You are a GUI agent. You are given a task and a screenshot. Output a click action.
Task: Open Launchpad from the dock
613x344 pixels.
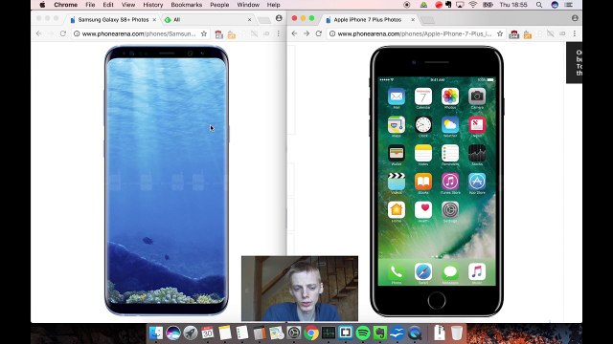191,333
